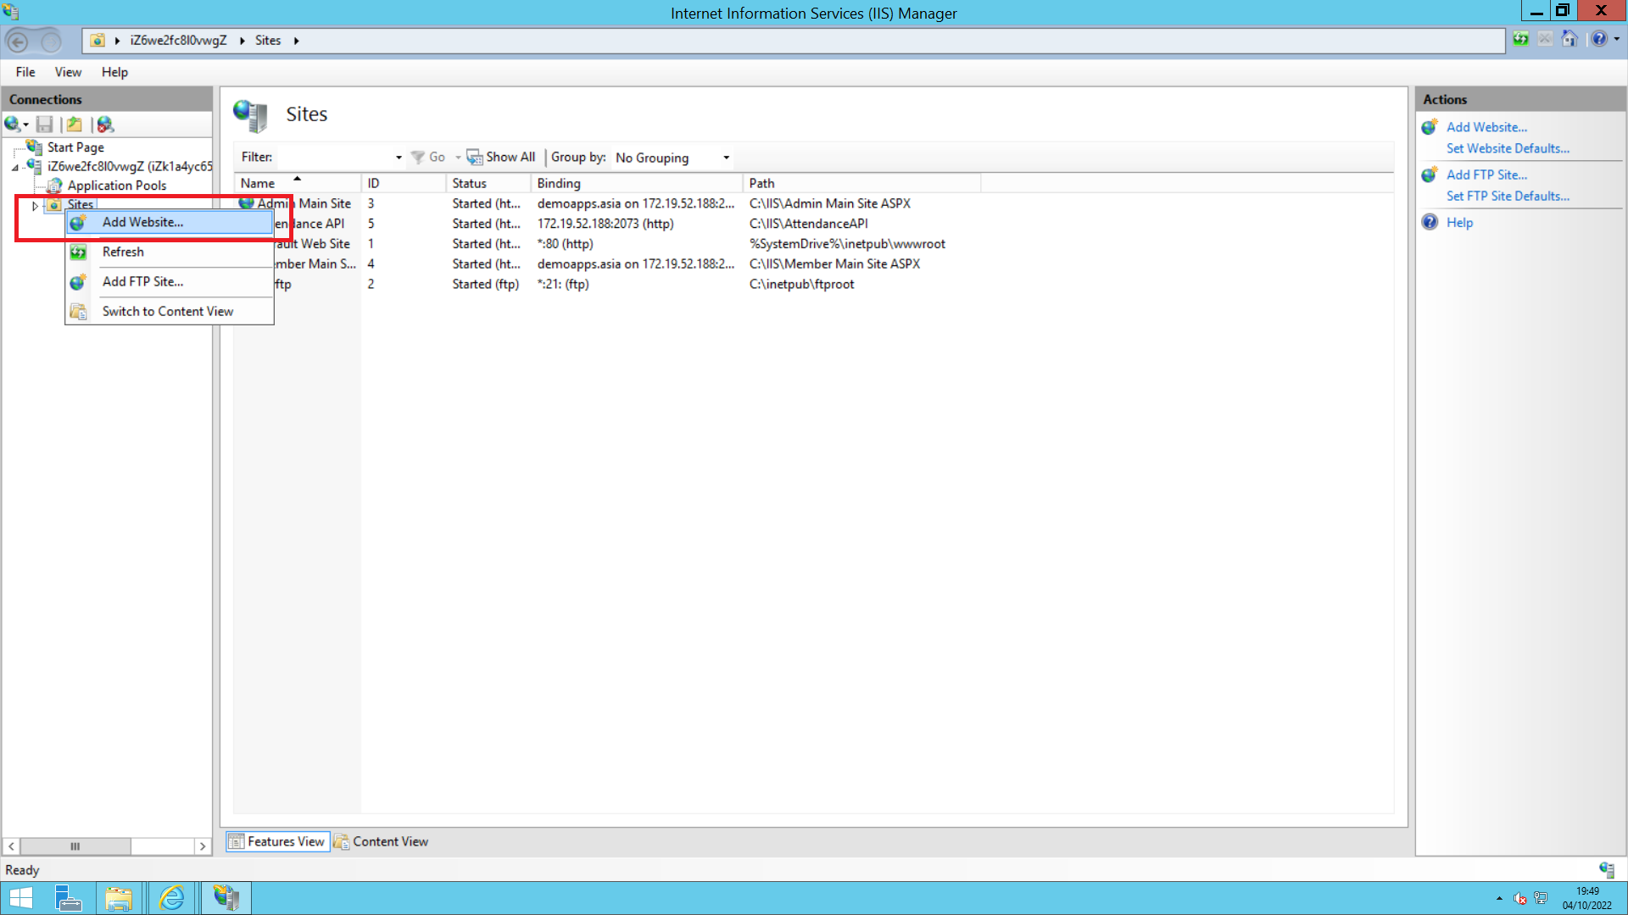This screenshot has width=1628, height=915.
Task: Sort by the Binding column header
Action: tap(637, 183)
